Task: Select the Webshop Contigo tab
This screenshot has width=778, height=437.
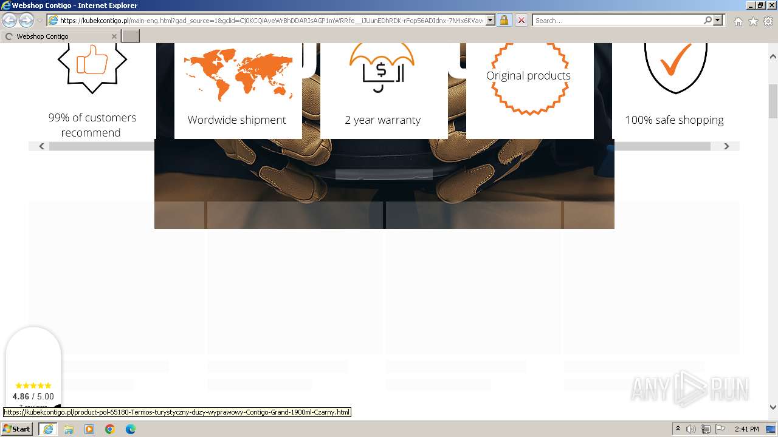Action: 61,36
